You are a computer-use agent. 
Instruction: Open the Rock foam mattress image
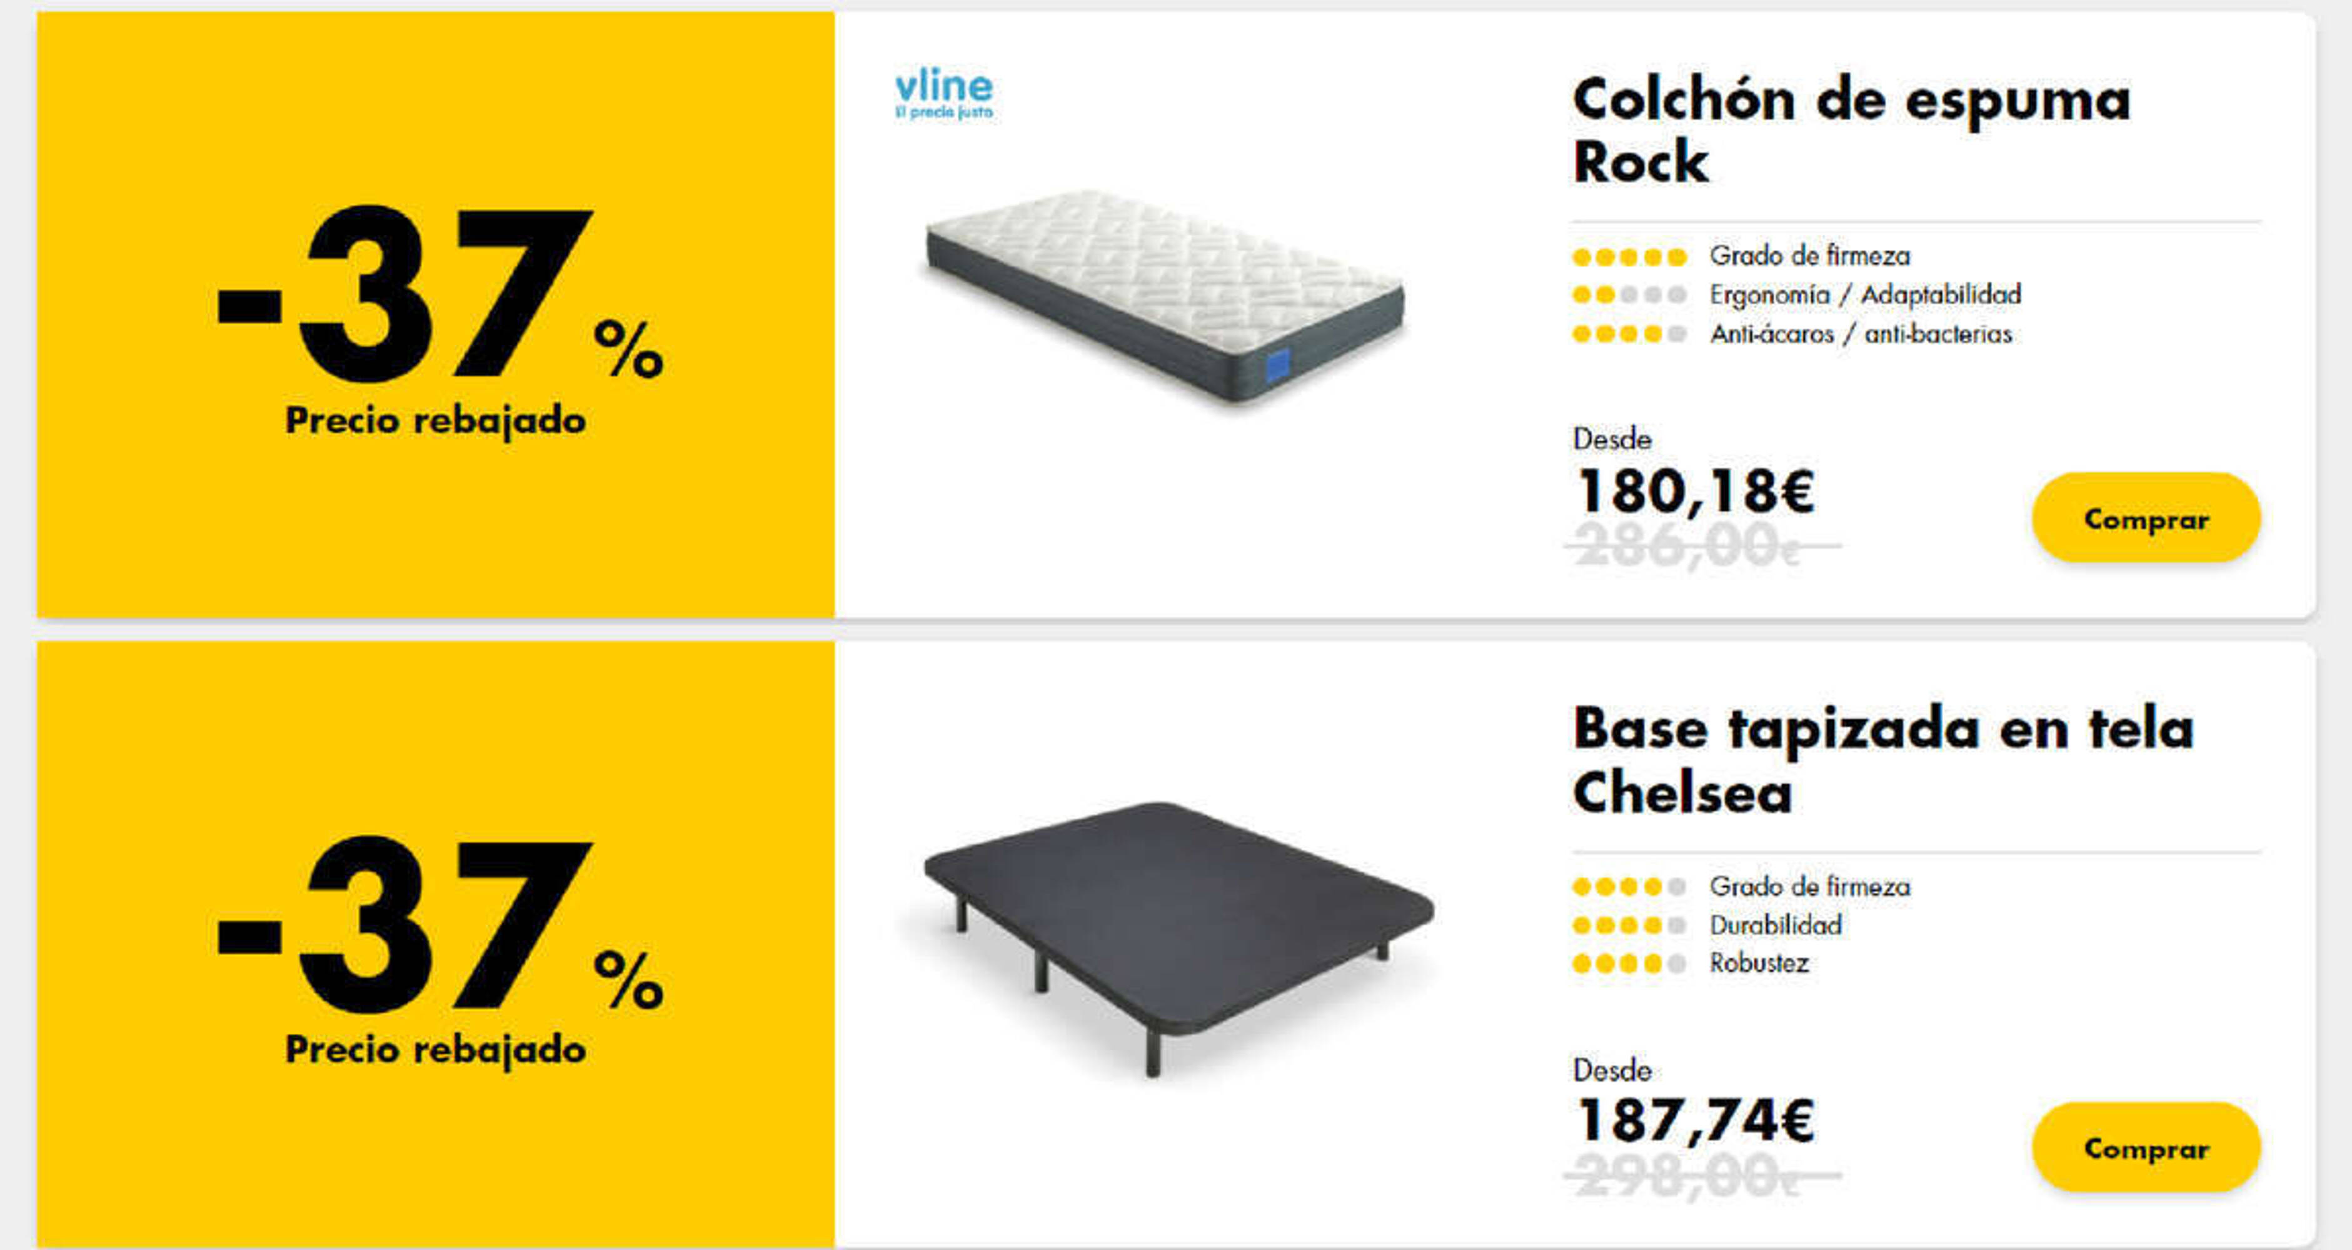coord(1164,296)
